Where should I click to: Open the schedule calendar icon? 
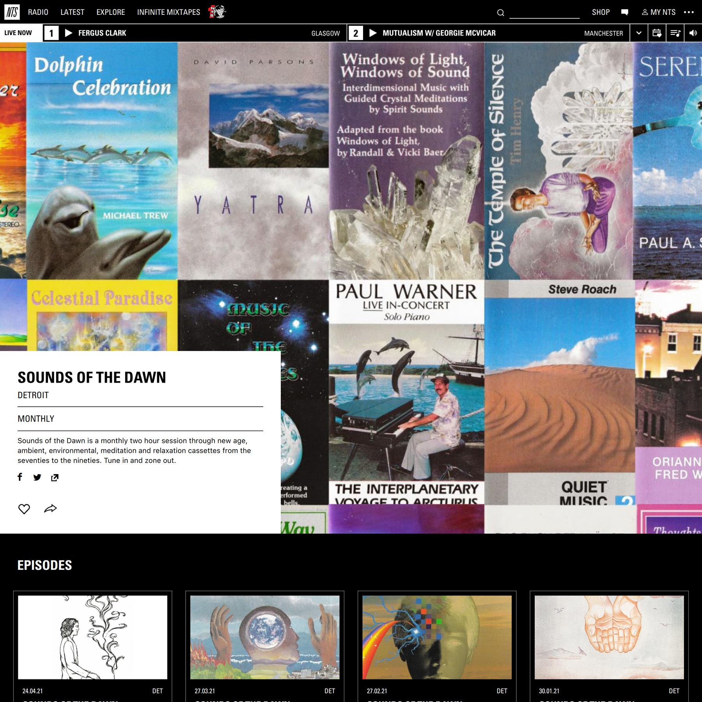click(x=657, y=33)
